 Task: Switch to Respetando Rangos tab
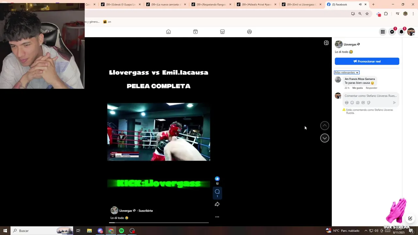211,5
